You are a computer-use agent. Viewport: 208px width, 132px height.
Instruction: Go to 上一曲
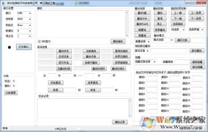click(178, 13)
